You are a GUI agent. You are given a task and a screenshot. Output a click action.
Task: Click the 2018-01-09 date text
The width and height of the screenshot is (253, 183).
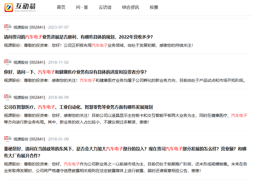(58, 139)
